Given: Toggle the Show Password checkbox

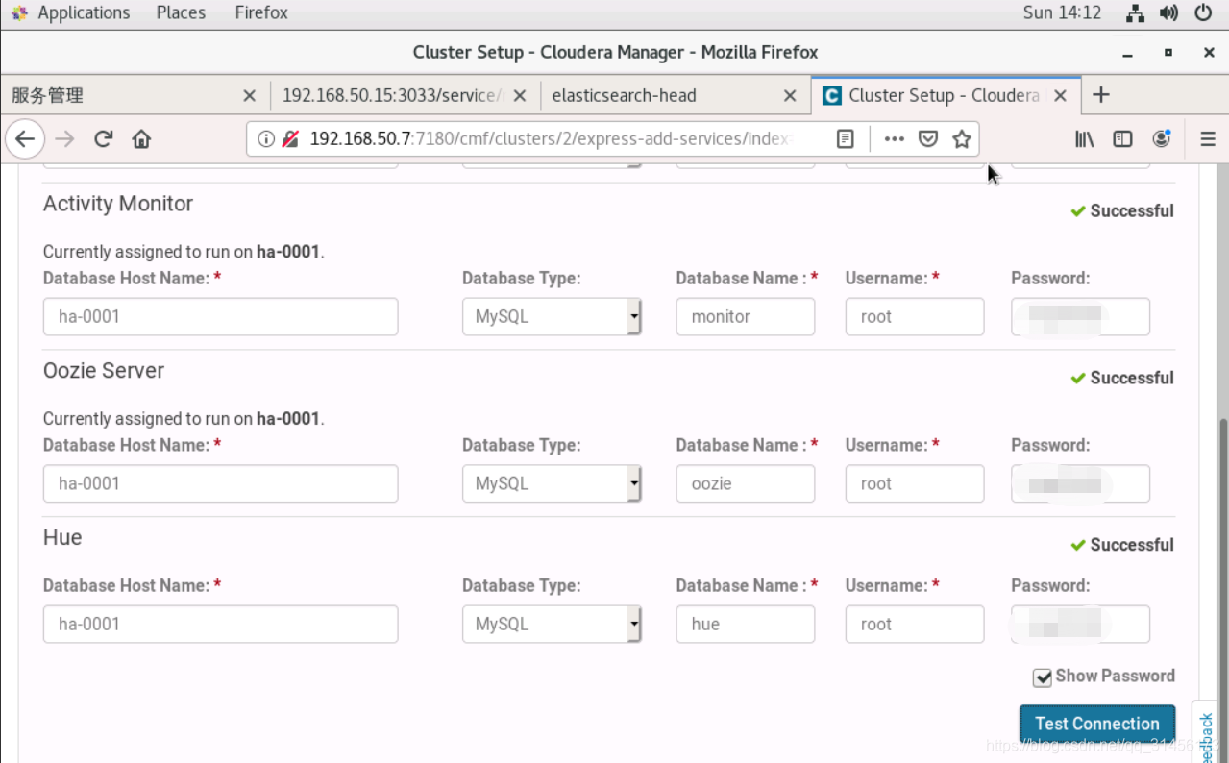Looking at the screenshot, I should click(1042, 677).
